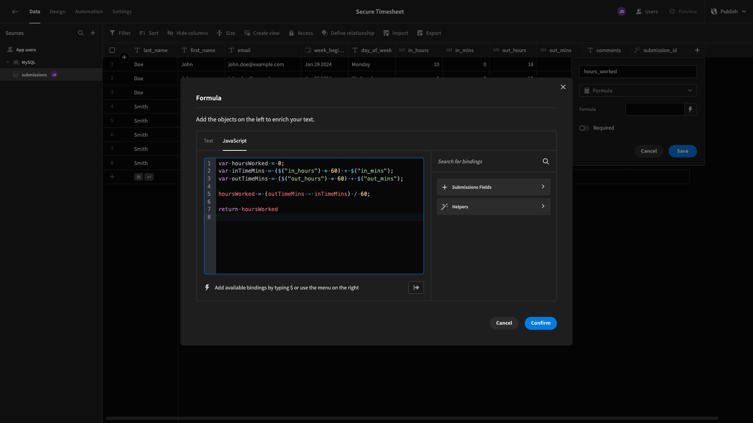Click the JD user avatar
Image resolution: width=753 pixels, height=423 pixels.
click(x=621, y=12)
